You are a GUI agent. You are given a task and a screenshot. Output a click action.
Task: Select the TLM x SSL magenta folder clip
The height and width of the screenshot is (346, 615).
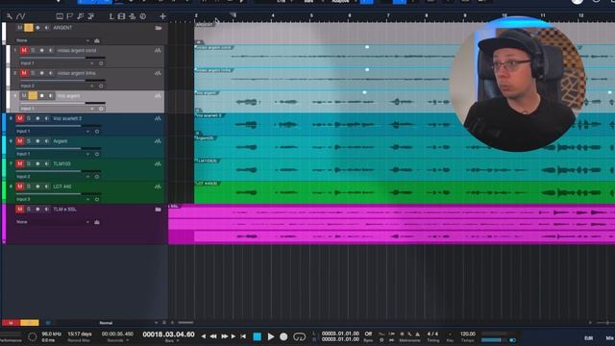[391, 224]
